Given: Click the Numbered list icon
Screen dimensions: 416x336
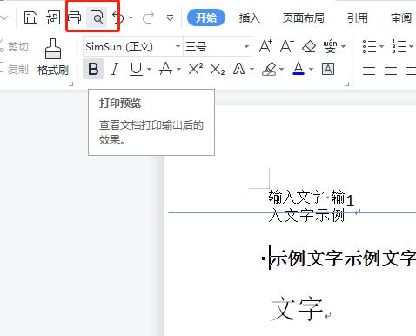Looking at the screenshot, I should click(399, 46).
